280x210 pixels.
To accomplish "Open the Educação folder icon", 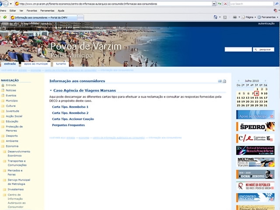I will pos(3,122).
